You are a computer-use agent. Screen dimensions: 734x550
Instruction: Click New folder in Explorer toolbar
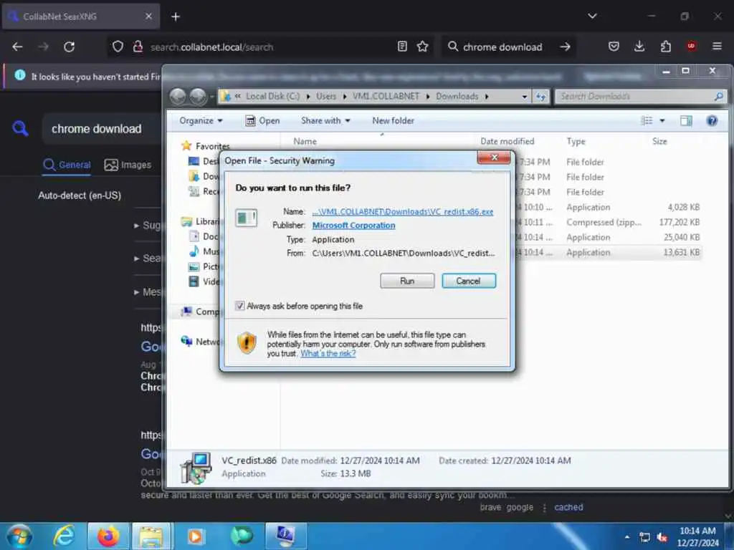click(394, 120)
